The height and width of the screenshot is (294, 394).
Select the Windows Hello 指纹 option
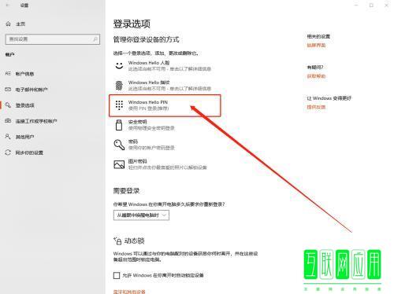pos(163,86)
